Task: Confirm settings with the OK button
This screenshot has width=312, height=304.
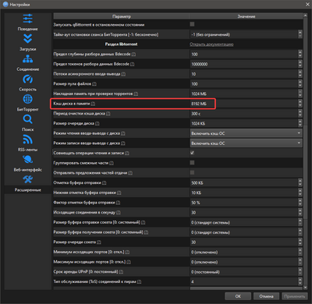Action: [238, 296]
